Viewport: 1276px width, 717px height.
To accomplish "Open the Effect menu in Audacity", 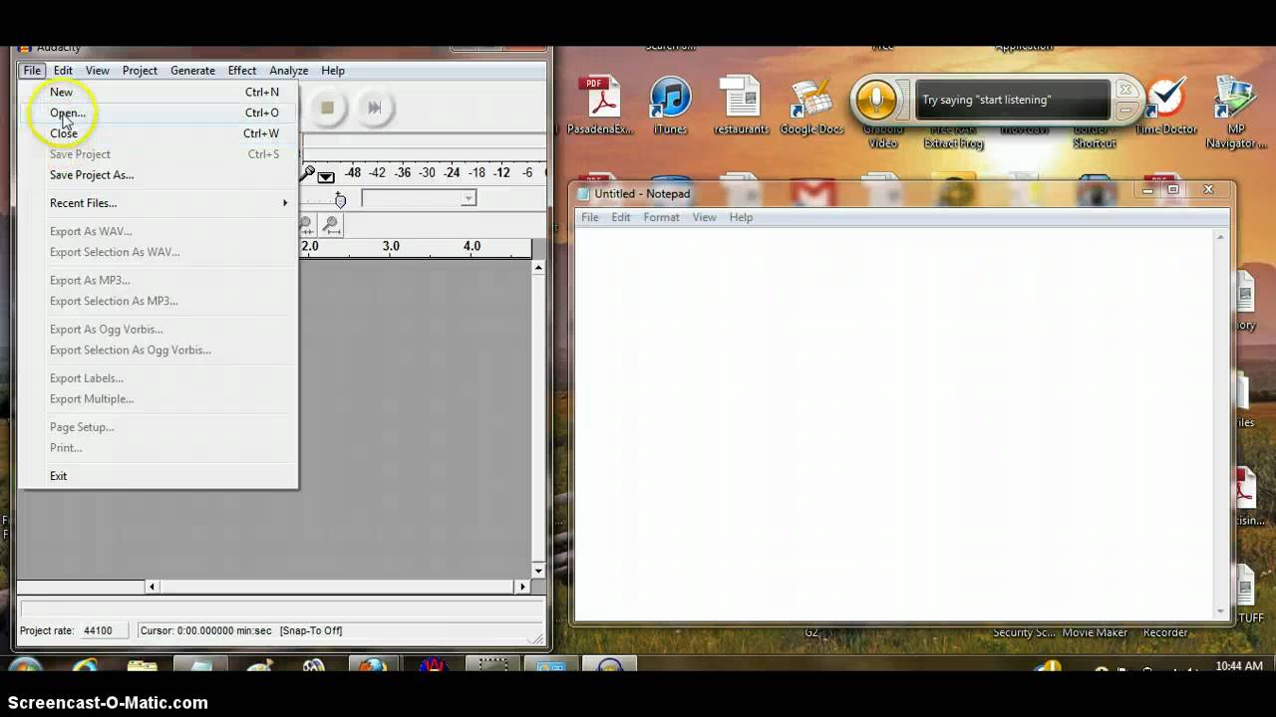I will pos(241,71).
